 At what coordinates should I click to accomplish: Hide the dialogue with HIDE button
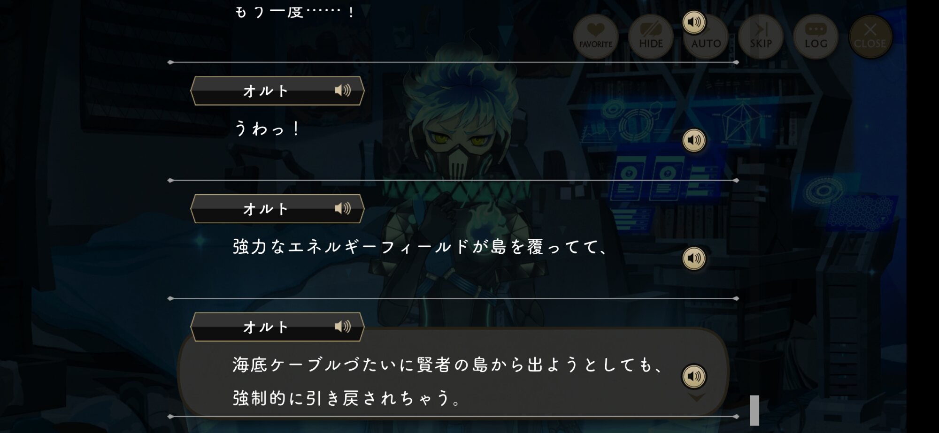coord(651,36)
